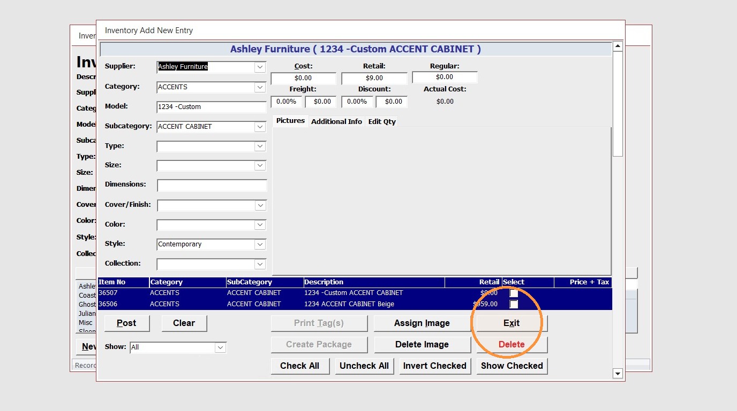
Task: Click the Assign Image button
Action: (x=422, y=323)
